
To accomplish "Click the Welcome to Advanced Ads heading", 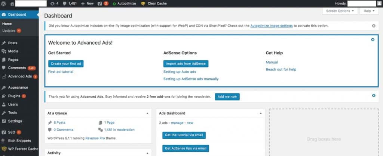I will (80, 43).
